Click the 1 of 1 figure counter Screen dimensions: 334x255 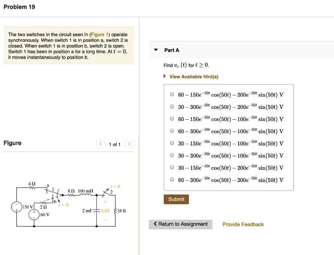coord(114,144)
